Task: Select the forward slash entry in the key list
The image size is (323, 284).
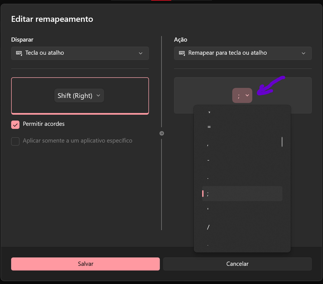Action: point(242,227)
